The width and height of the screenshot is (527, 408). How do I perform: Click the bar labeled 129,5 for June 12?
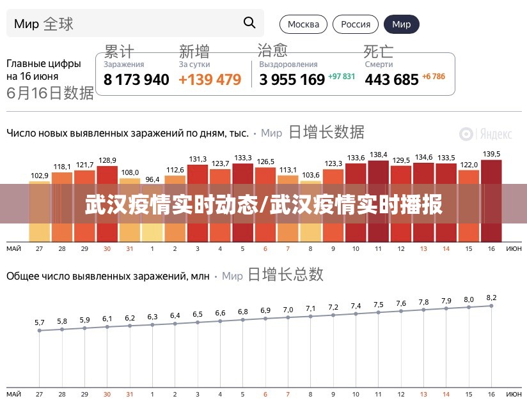pyautogui.click(x=400, y=204)
